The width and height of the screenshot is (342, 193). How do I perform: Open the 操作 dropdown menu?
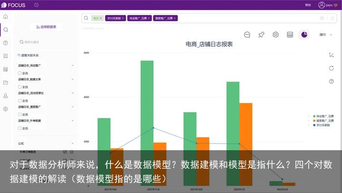click(x=326, y=35)
